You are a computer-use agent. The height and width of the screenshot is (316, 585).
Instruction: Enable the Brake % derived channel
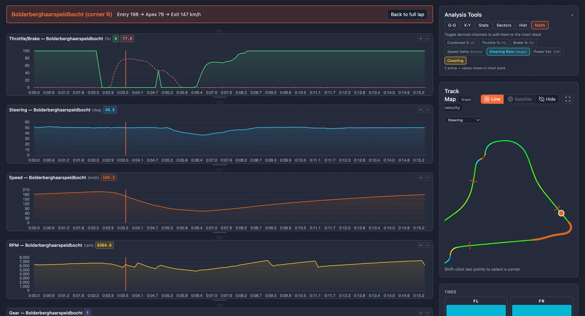(524, 43)
